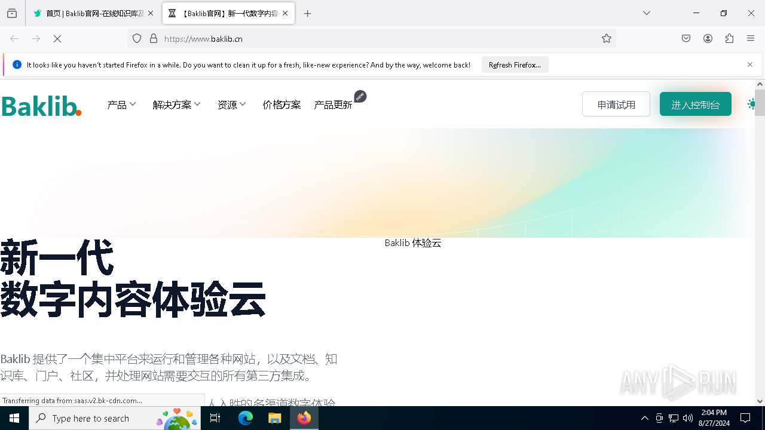Click the 进入控制台 button
The height and width of the screenshot is (430, 765).
pyautogui.click(x=695, y=104)
